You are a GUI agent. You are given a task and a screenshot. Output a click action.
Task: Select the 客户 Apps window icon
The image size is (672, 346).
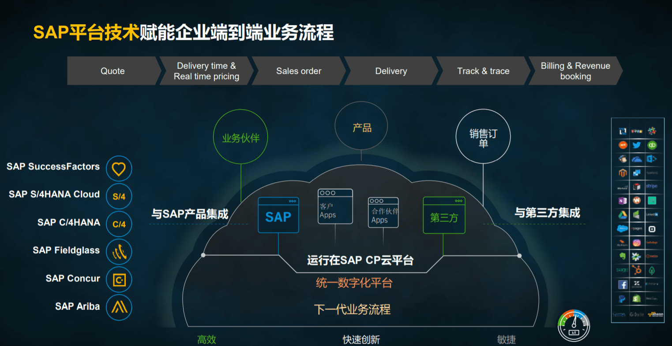click(x=335, y=206)
